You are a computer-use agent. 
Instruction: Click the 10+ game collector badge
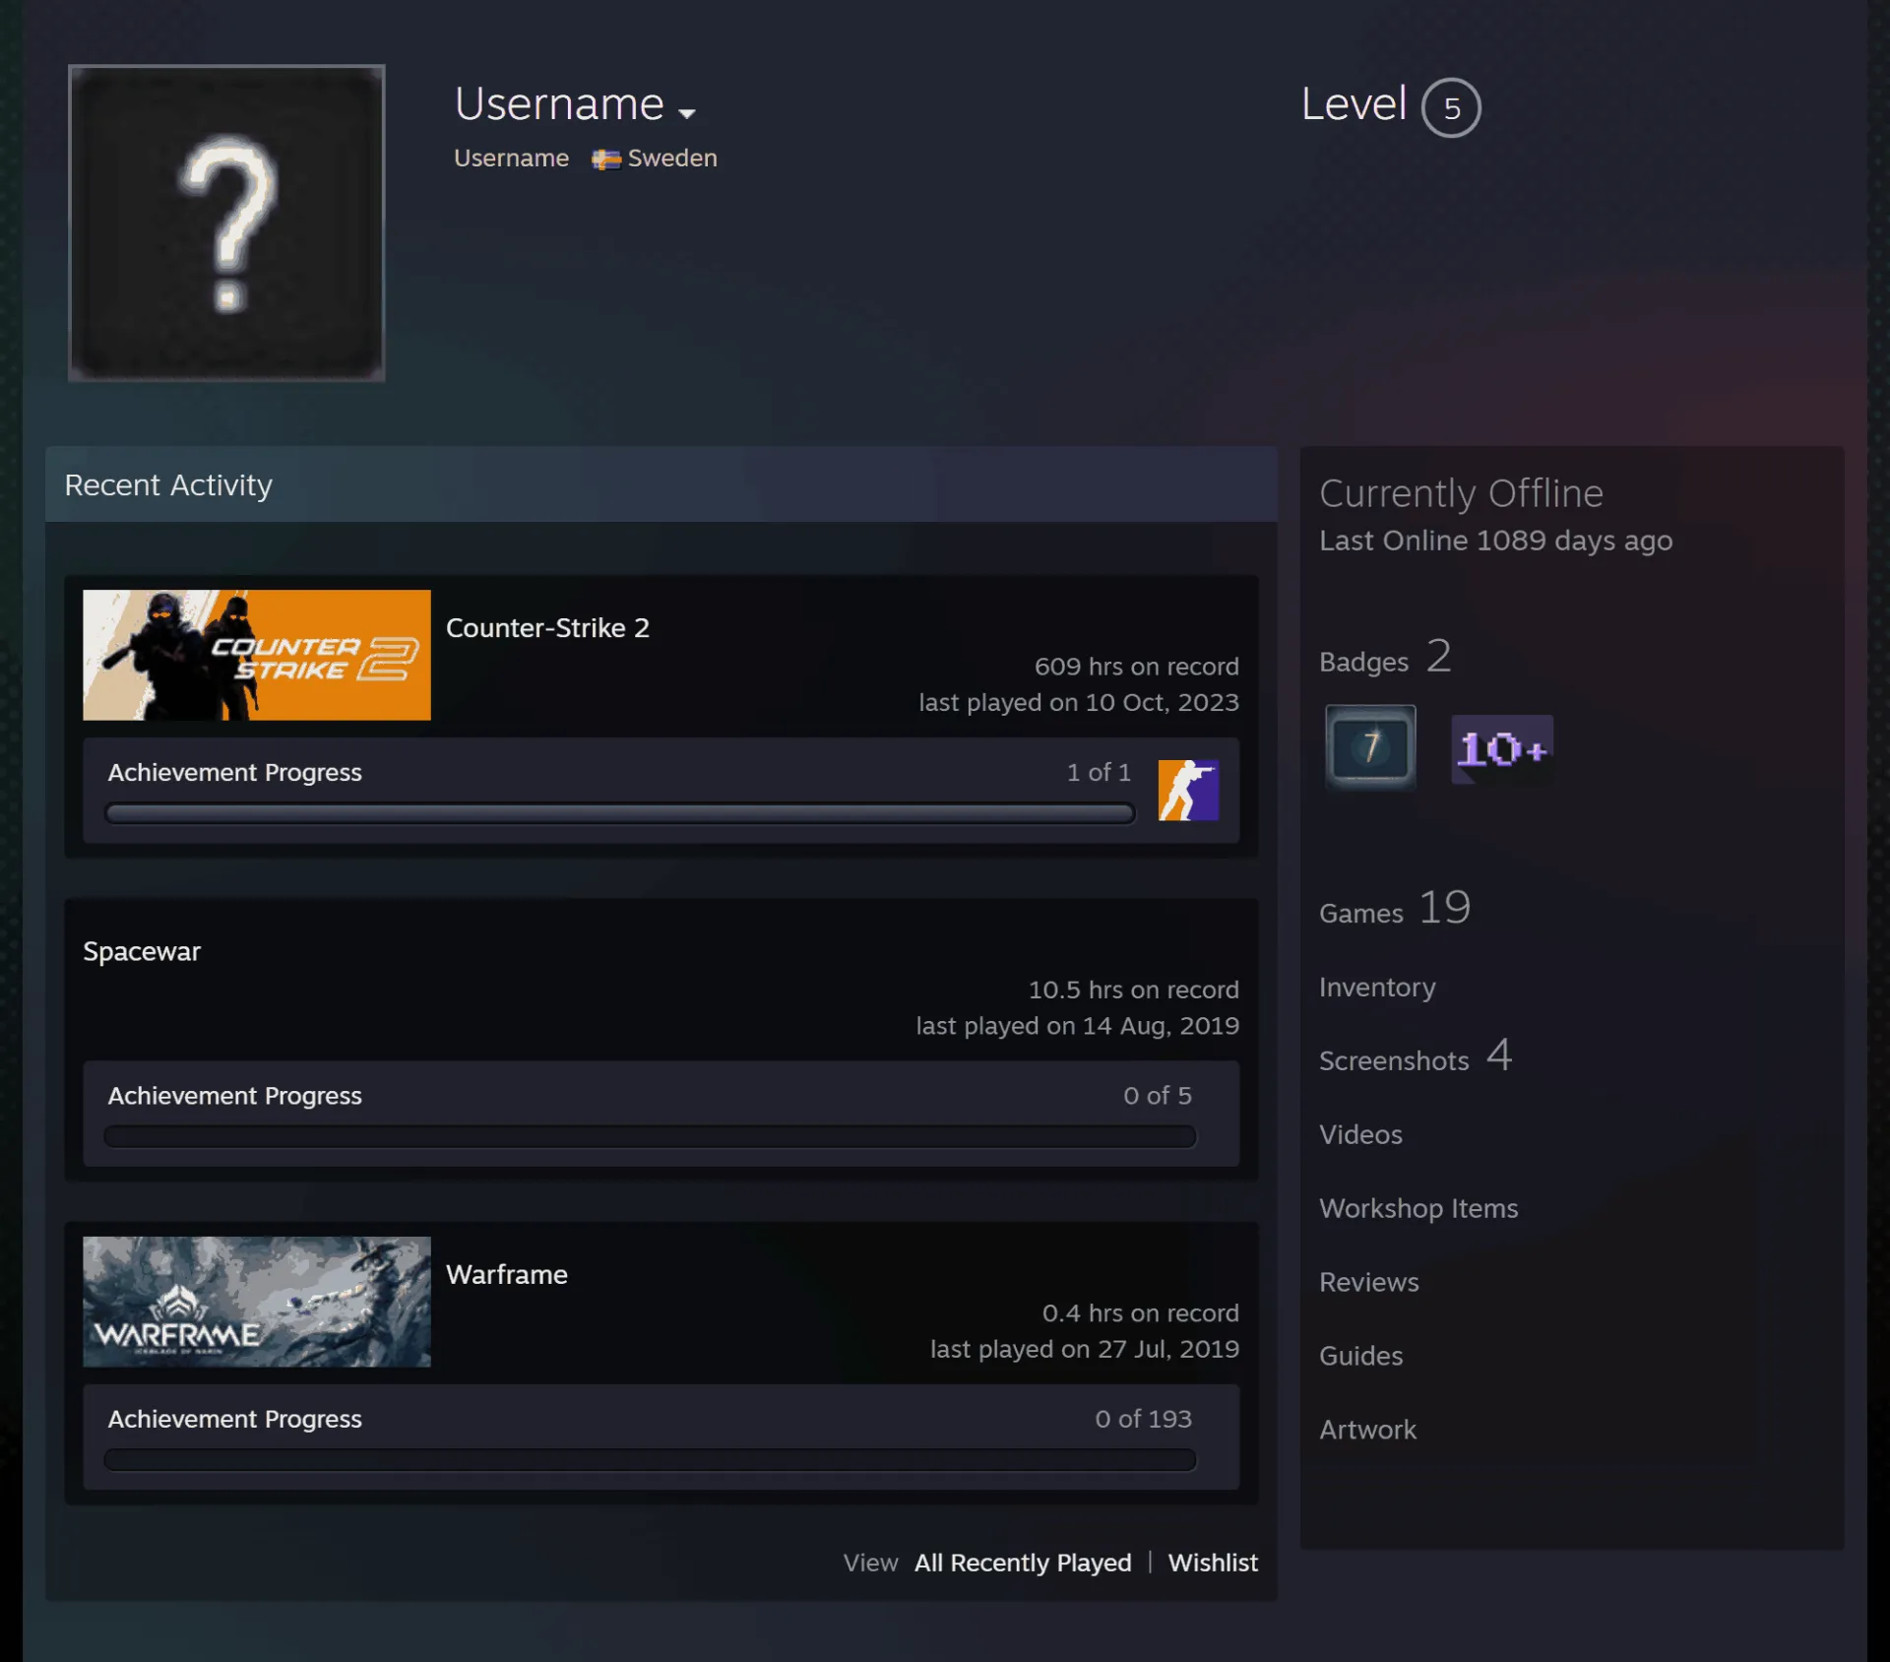click(x=1502, y=749)
